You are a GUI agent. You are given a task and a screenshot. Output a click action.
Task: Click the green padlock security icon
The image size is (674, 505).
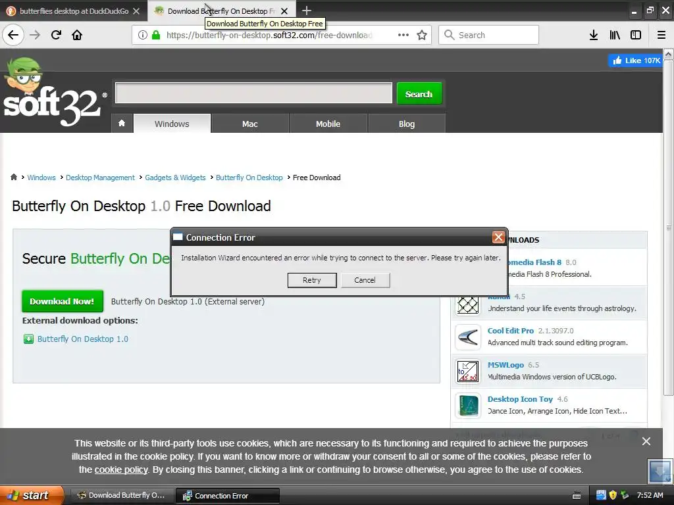155,35
